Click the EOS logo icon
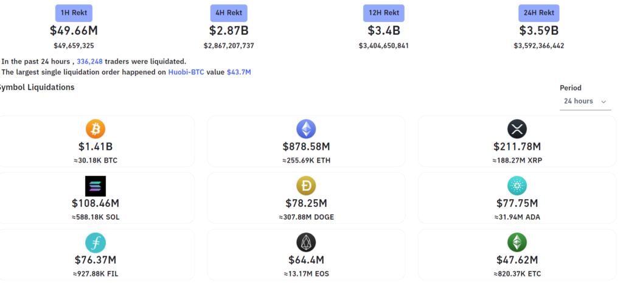This screenshot has height=291, width=623. point(306,242)
